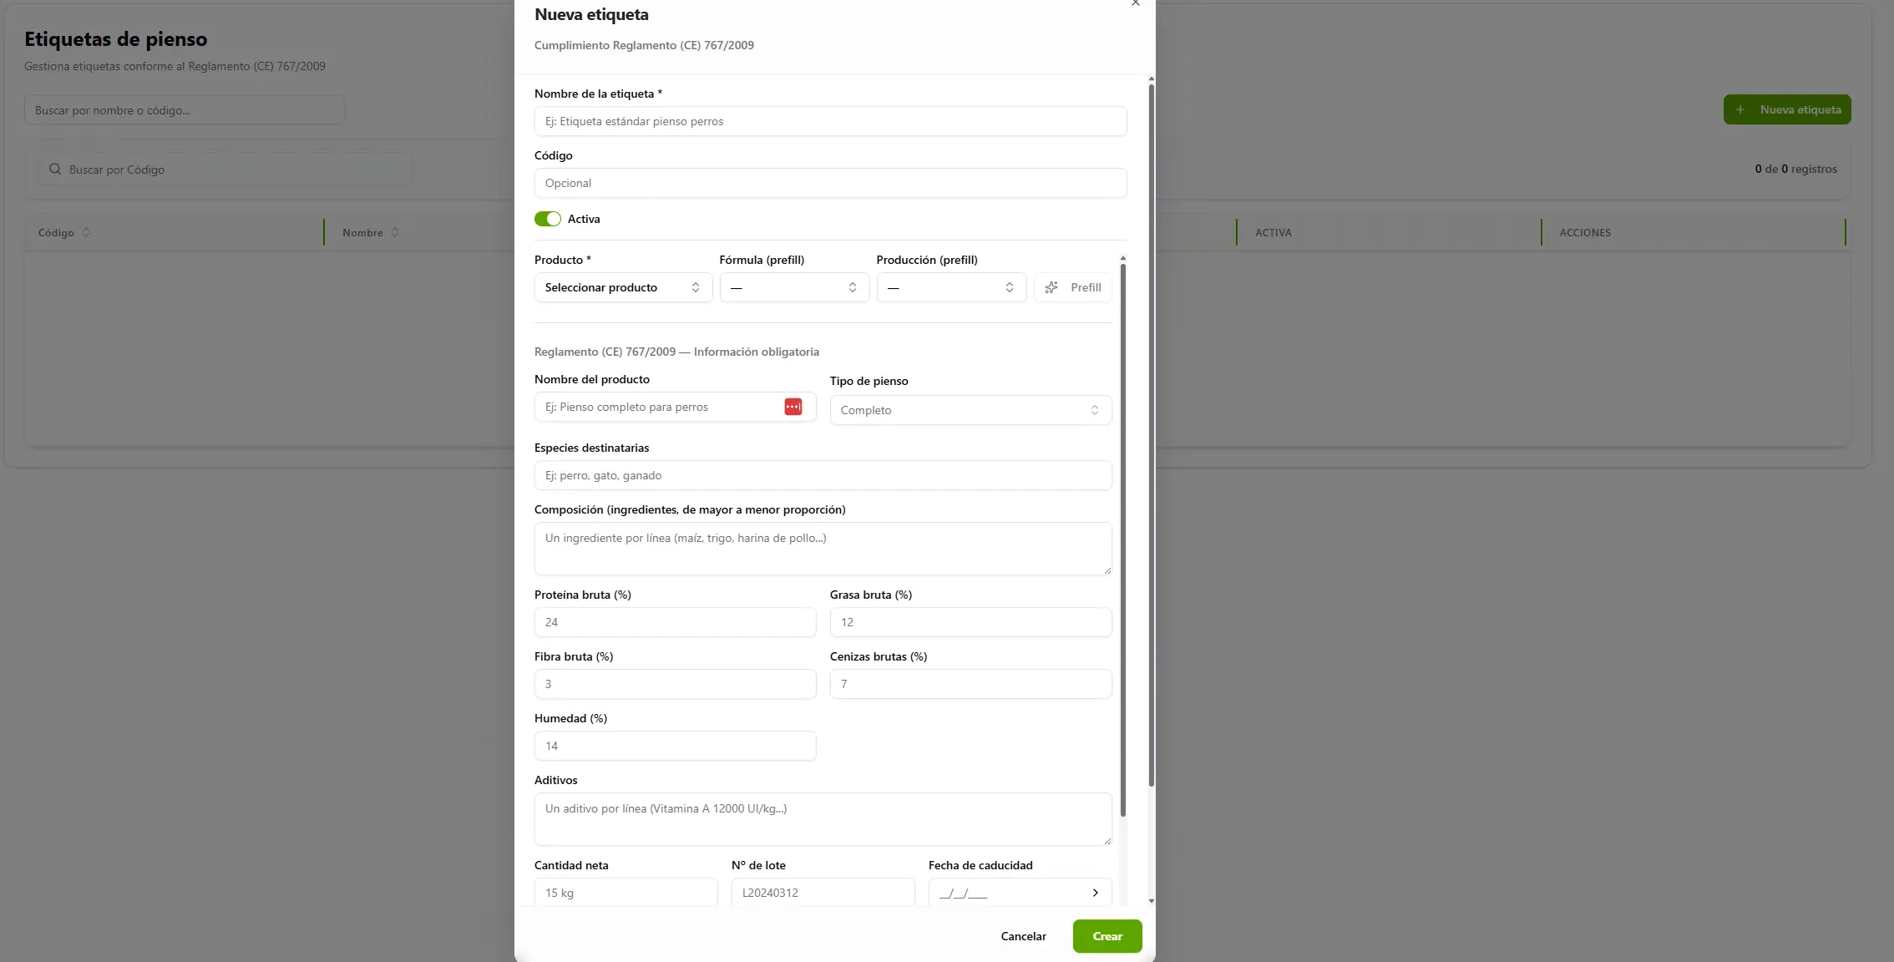
Task: Click the search magnifier icon beside Buscar por Código
Action: [55, 170]
